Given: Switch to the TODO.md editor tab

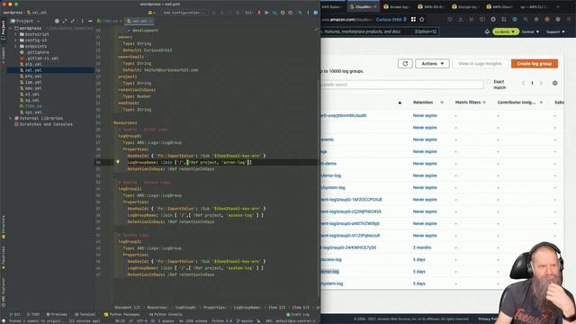Looking at the screenshot, I should tap(110, 21).
